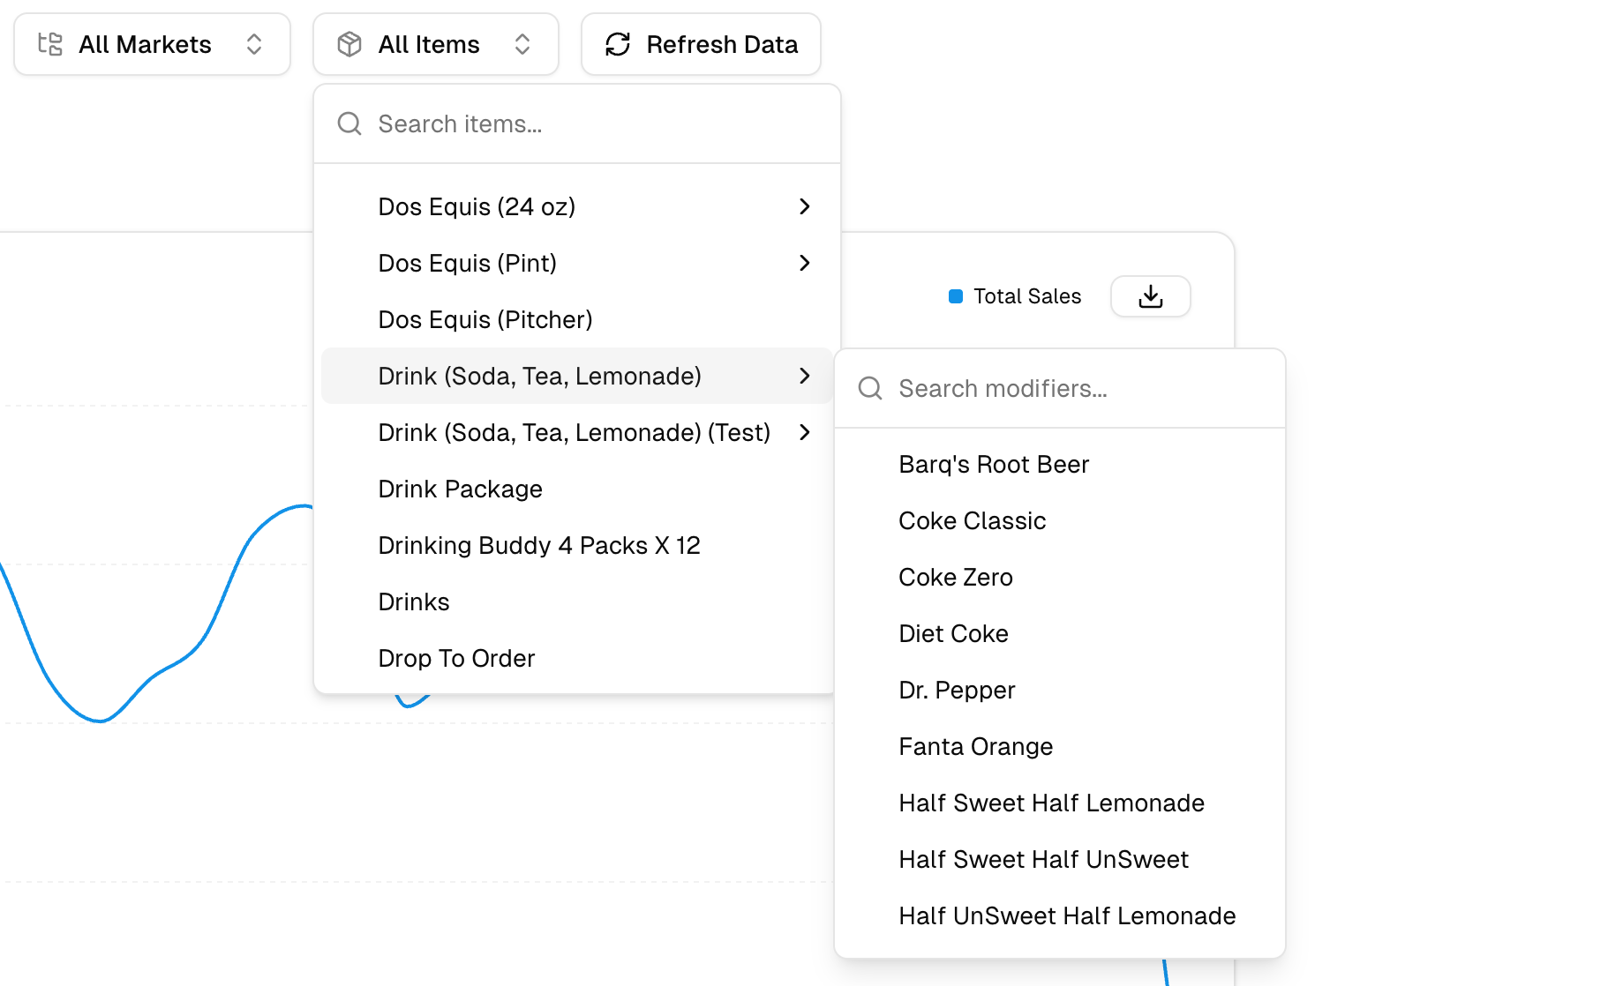Expand the Dos Equis (Pint) submenu chevron
Screen dimensions: 1608x986
(804, 263)
